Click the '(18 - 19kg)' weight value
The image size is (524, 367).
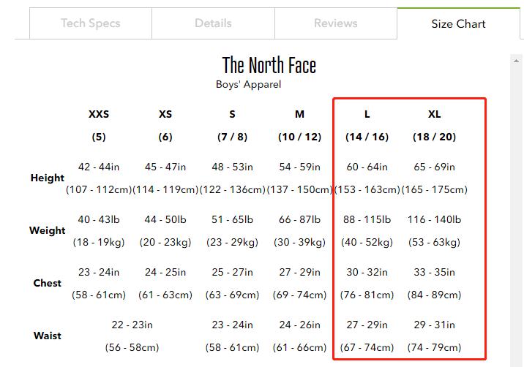(99, 242)
